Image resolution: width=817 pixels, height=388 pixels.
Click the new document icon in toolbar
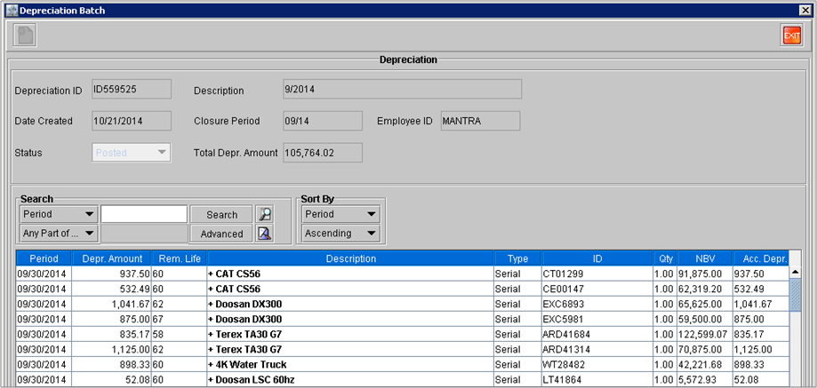click(26, 36)
